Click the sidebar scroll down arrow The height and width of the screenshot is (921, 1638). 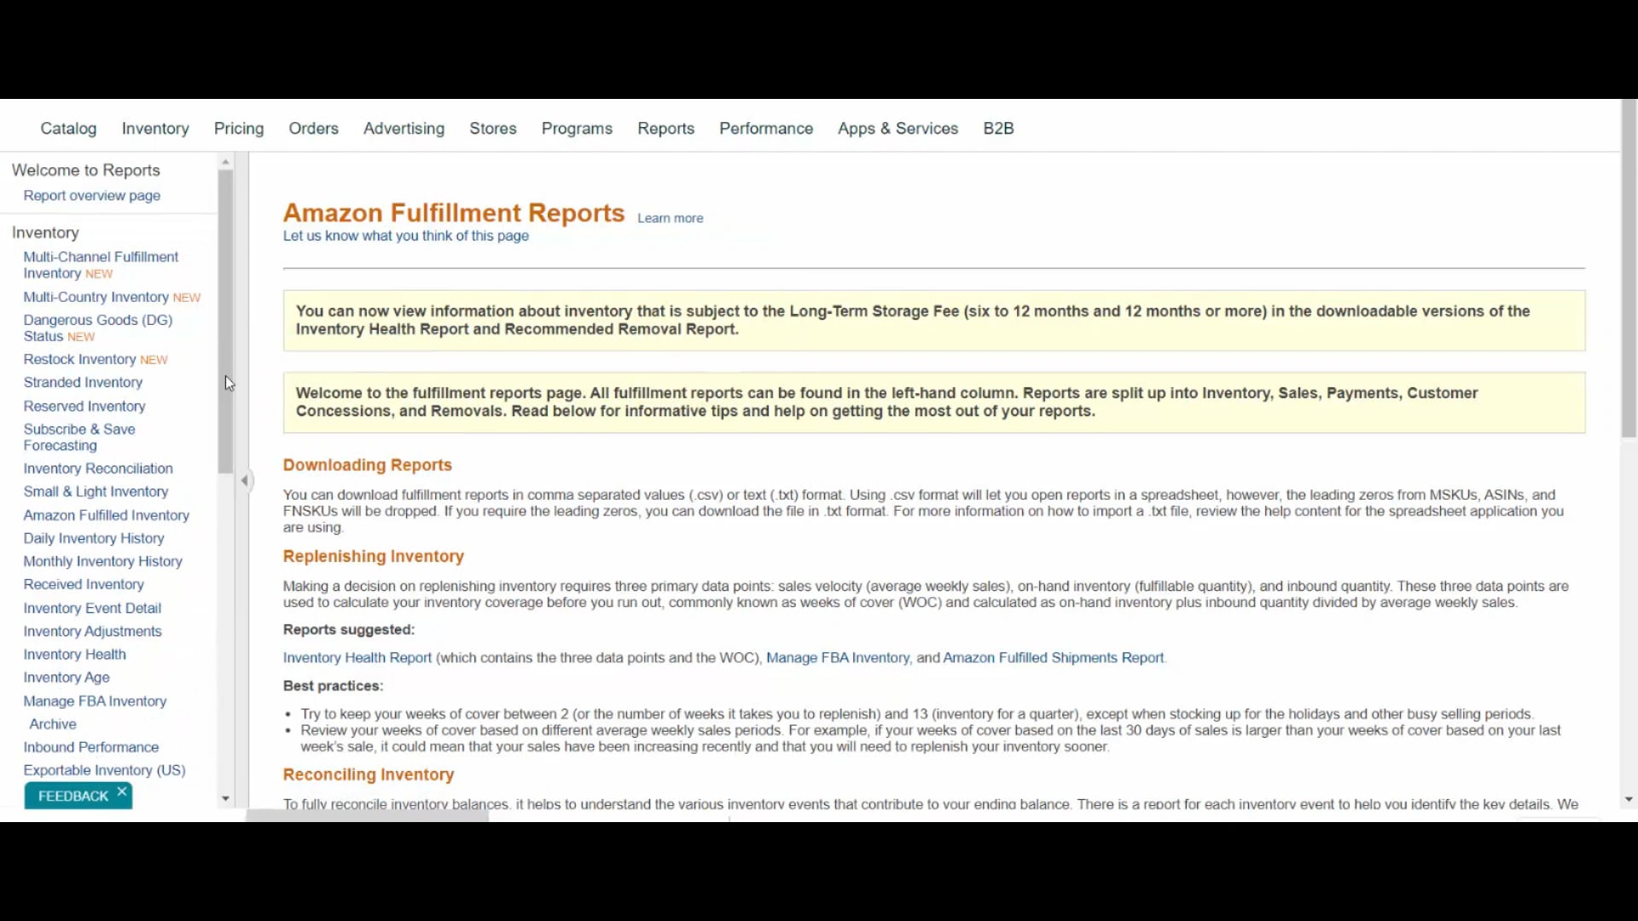point(225,799)
